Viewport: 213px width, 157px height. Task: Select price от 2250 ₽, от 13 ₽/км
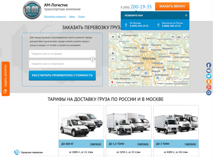point(128,152)
